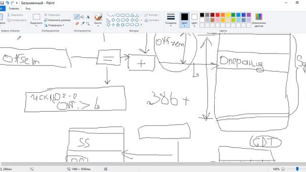
Task: Choose the Rectangle shape
Action: tap(123, 15)
